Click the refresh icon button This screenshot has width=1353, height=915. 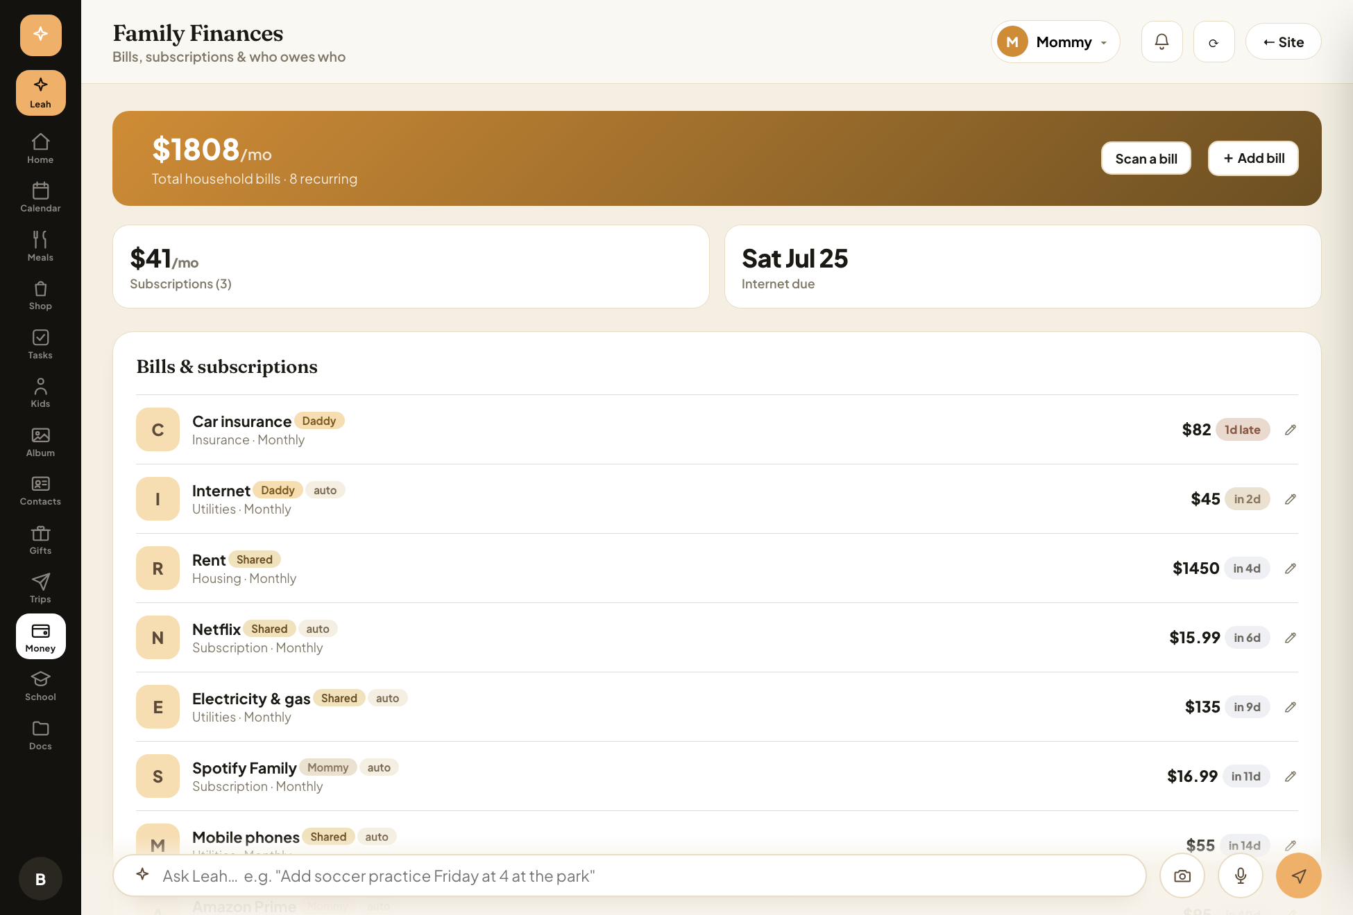pos(1214,42)
